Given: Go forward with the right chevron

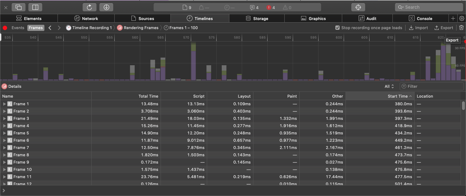Looking at the screenshot, I should [x=59, y=28].
